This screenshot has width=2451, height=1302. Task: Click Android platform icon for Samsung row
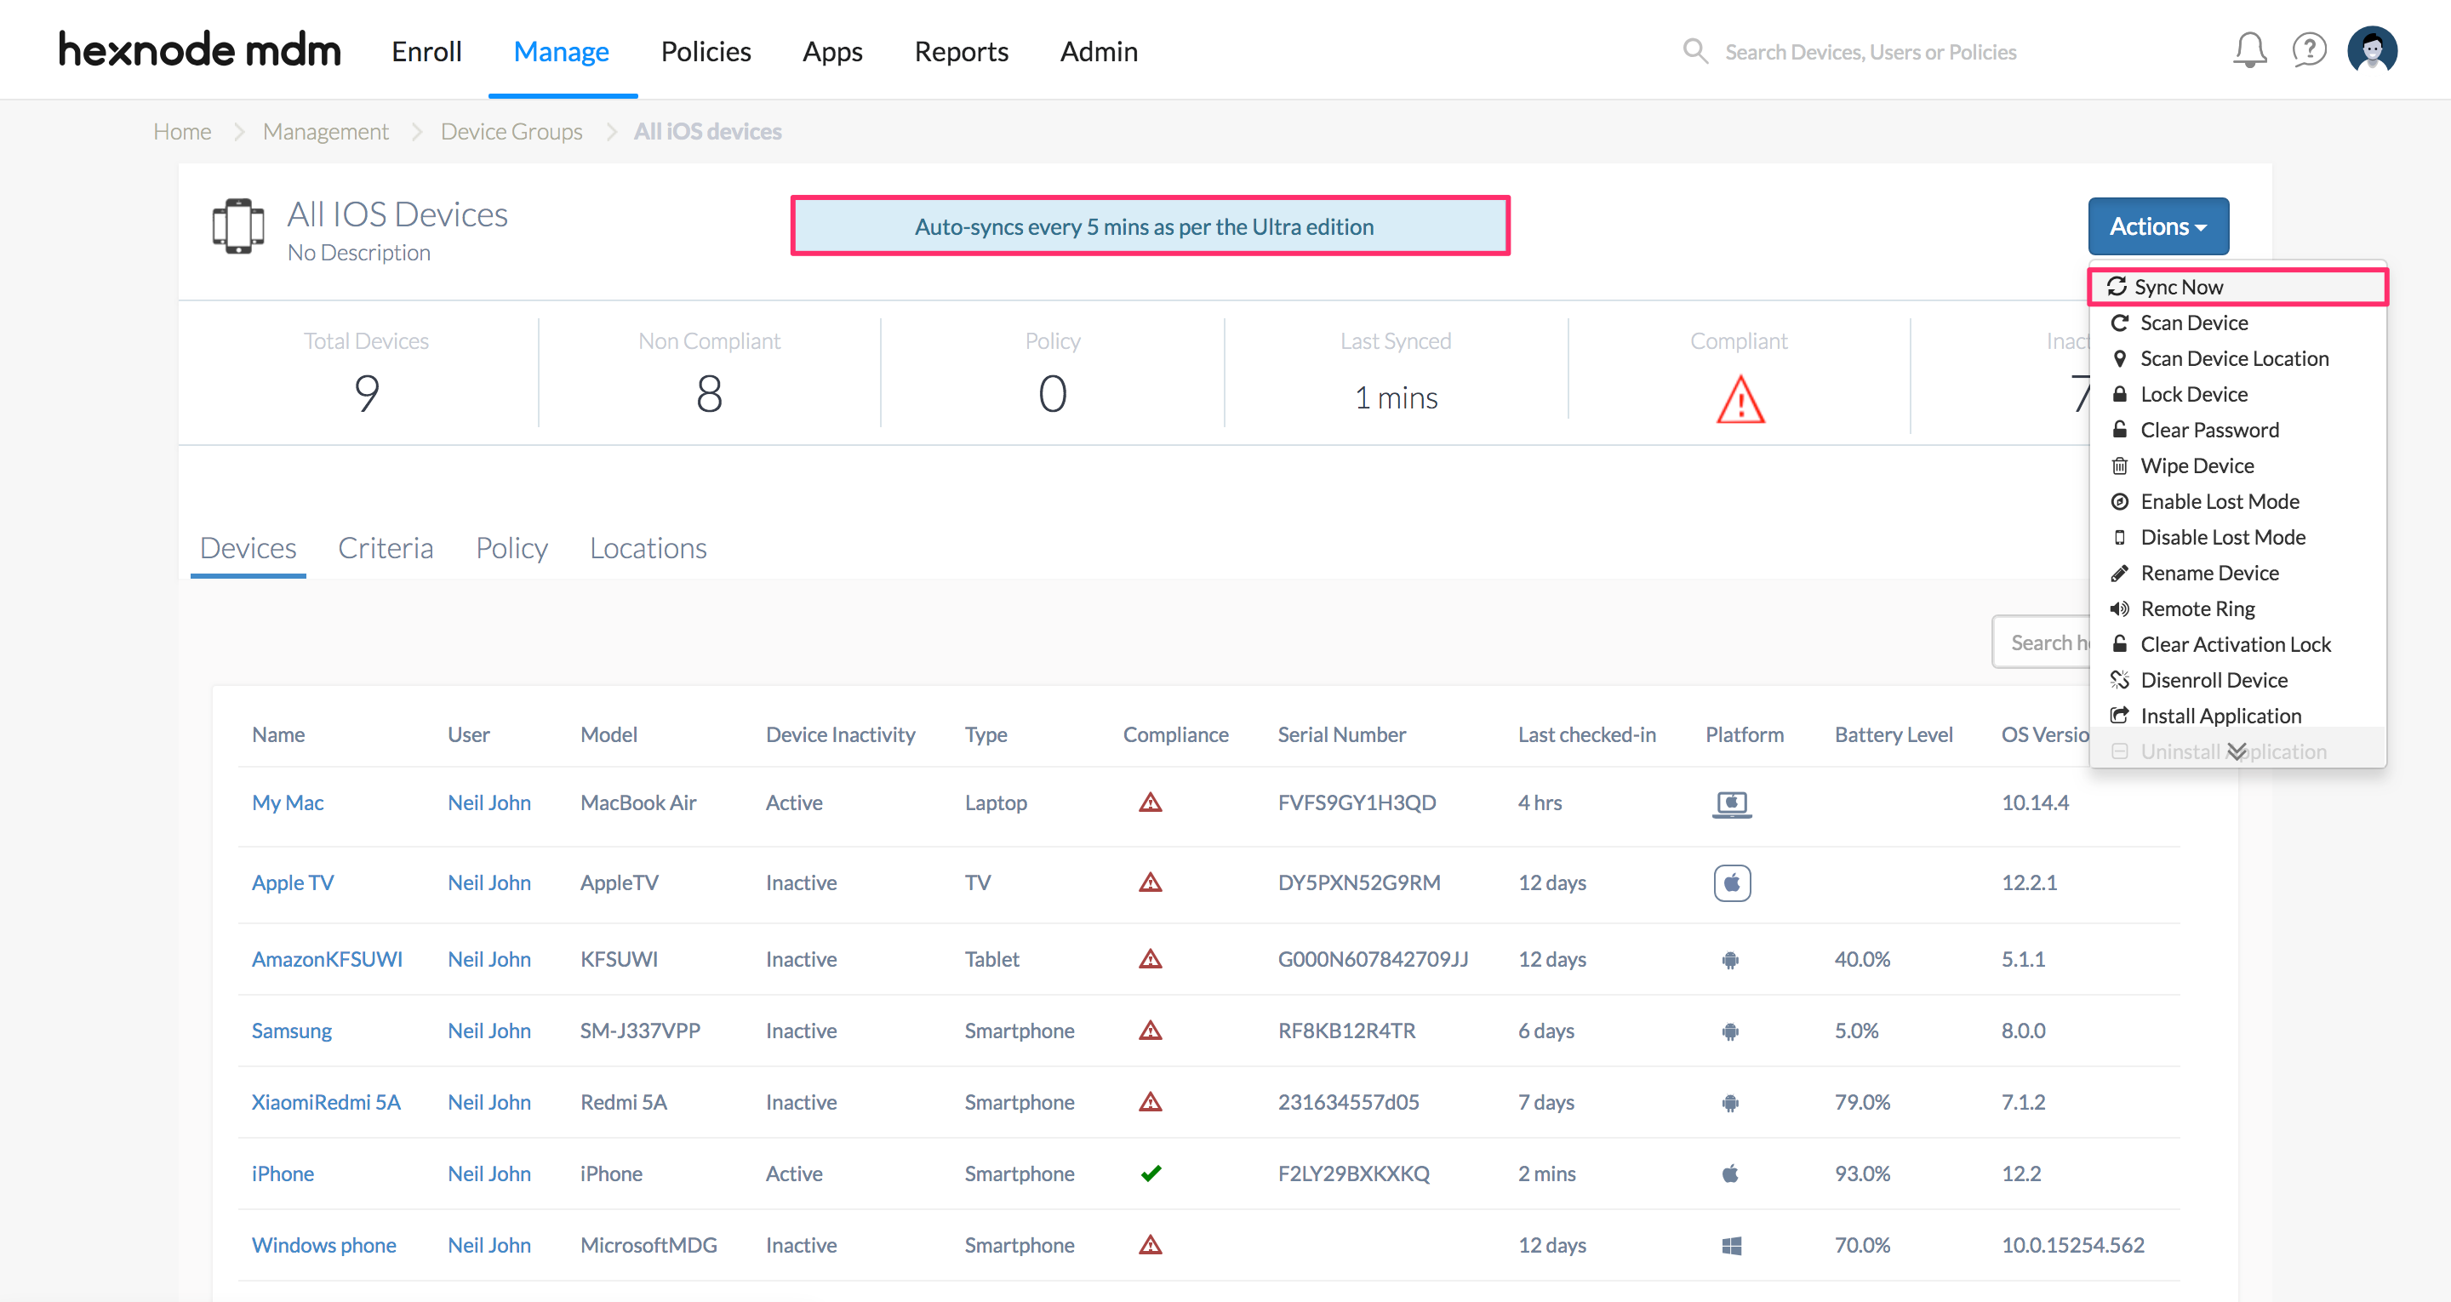click(x=1730, y=1031)
